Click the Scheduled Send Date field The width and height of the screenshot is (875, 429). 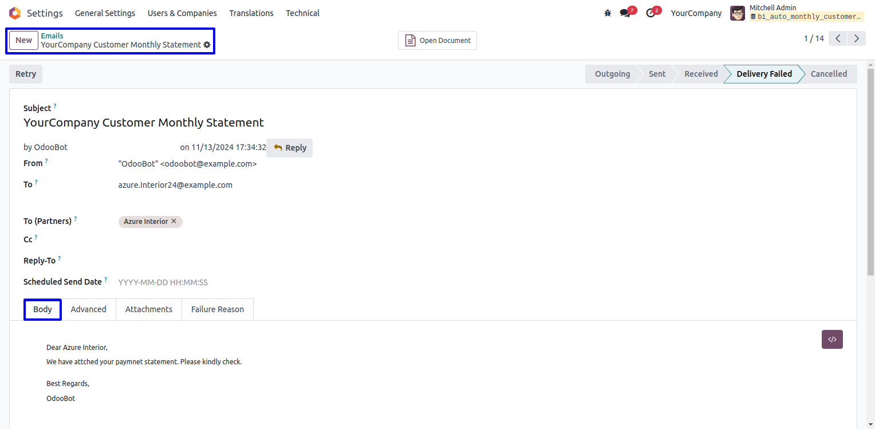pyautogui.click(x=163, y=282)
